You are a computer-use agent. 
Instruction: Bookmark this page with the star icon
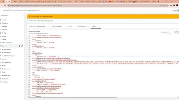(x=167, y=5)
